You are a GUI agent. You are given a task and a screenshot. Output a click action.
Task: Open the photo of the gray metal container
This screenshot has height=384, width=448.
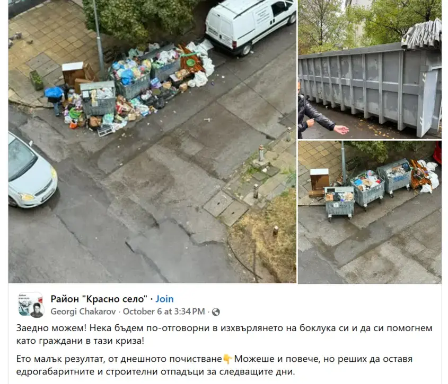coord(370,69)
